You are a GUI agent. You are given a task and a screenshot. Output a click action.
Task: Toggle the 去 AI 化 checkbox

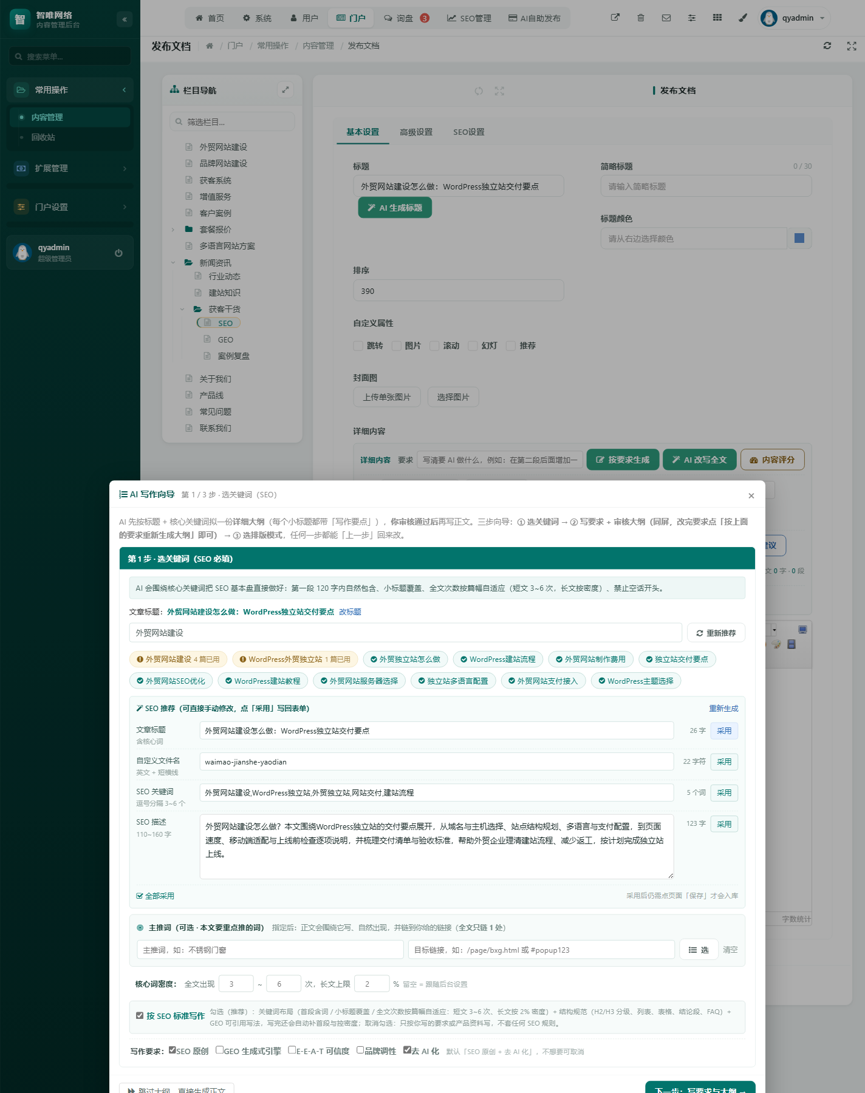(407, 1050)
